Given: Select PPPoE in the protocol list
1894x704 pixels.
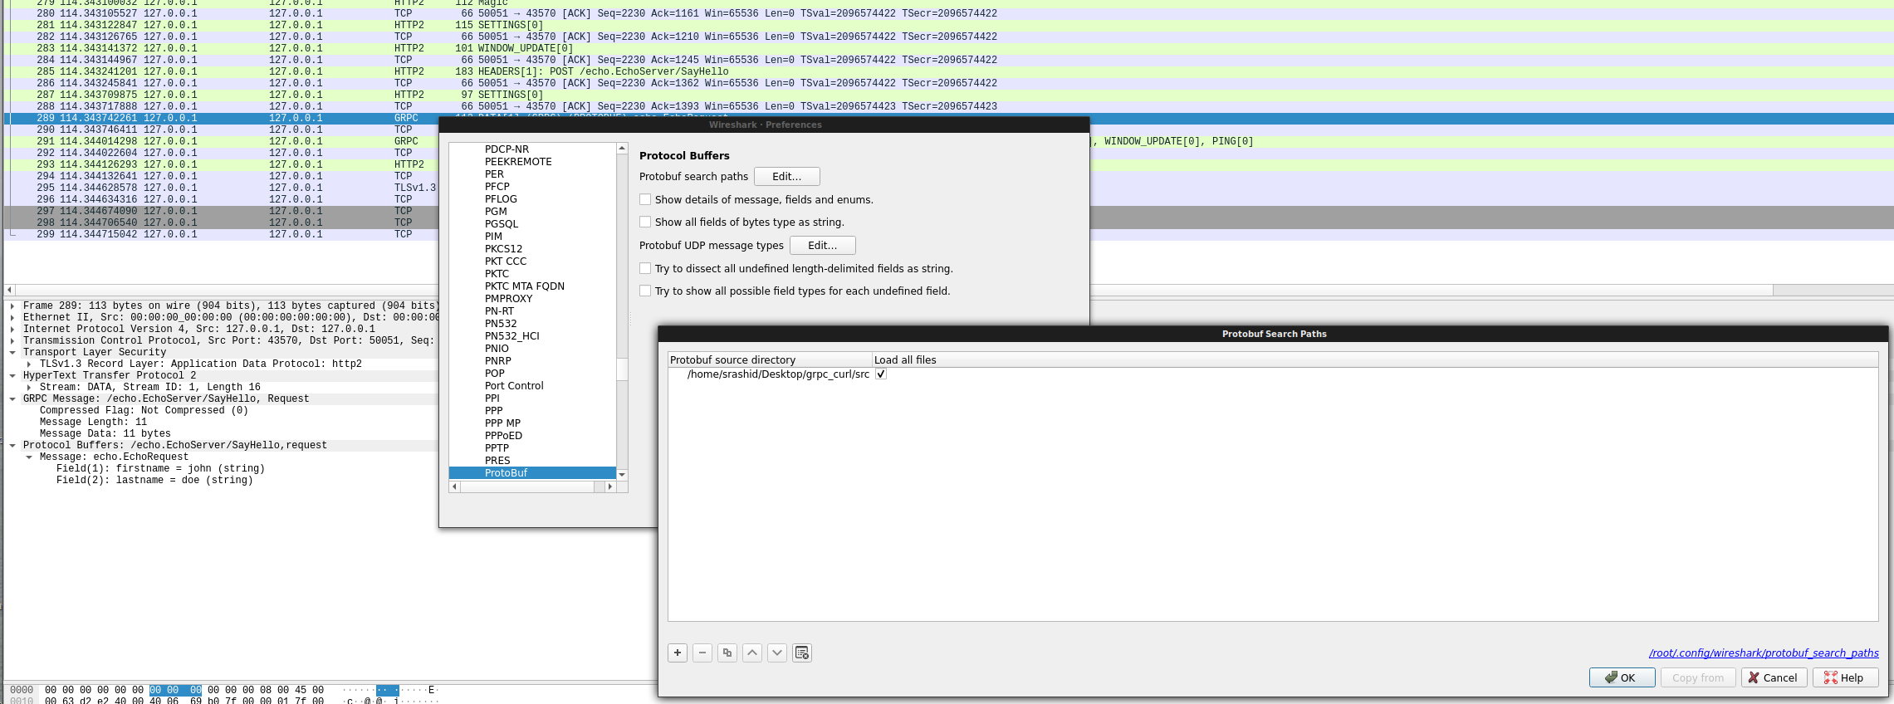Looking at the screenshot, I should 503,436.
